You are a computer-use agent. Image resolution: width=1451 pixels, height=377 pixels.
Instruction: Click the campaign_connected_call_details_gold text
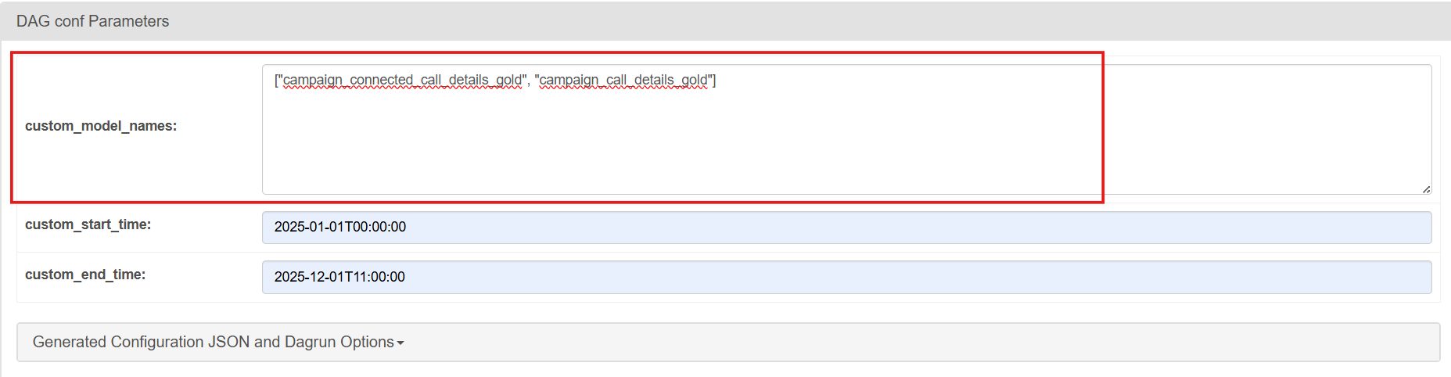[x=402, y=80]
